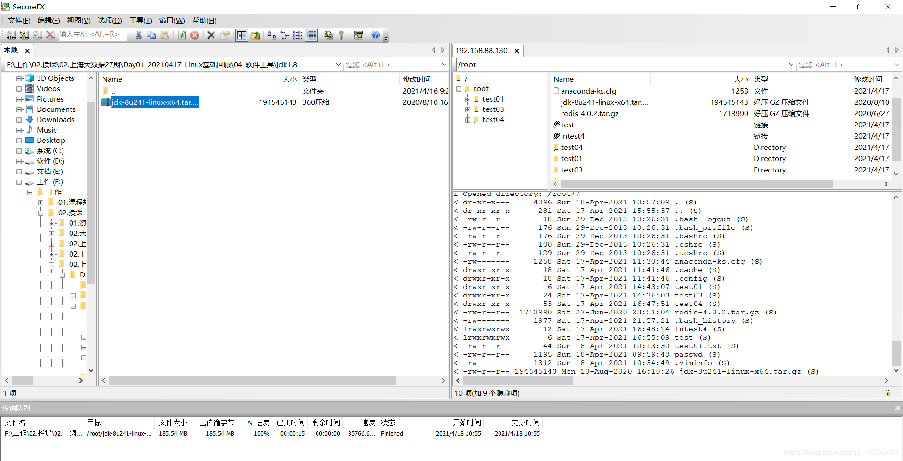The width and height of the screenshot is (903, 461).
Task: Click the Lock Session icon
Action: [x=358, y=35]
